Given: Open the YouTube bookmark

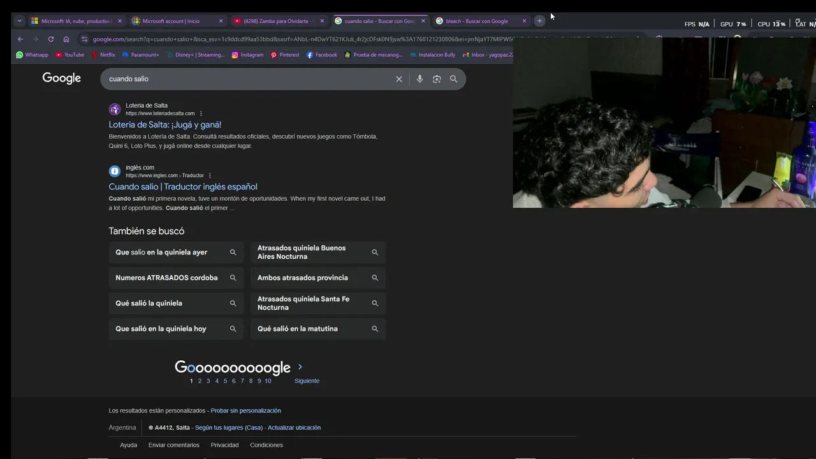Looking at the screenshot, I should [x=69, y=55].
